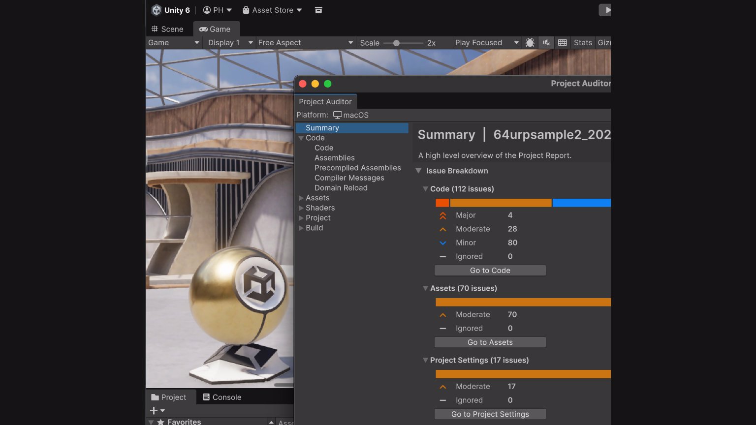Click the Unity 6 logo icon
This screenshot has width=756, height=425.
(157, 10)
